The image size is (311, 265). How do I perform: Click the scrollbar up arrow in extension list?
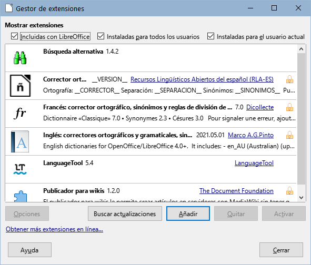click(302, 49)
